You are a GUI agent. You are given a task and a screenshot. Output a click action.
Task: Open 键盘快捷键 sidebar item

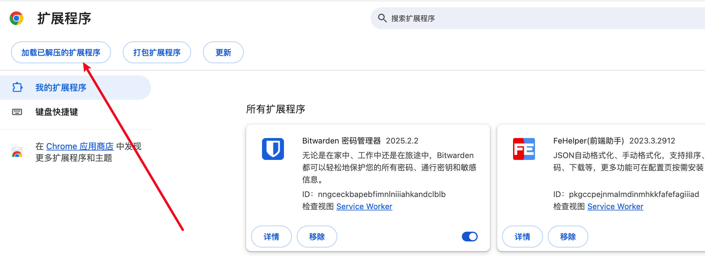[x=57, y=112]
